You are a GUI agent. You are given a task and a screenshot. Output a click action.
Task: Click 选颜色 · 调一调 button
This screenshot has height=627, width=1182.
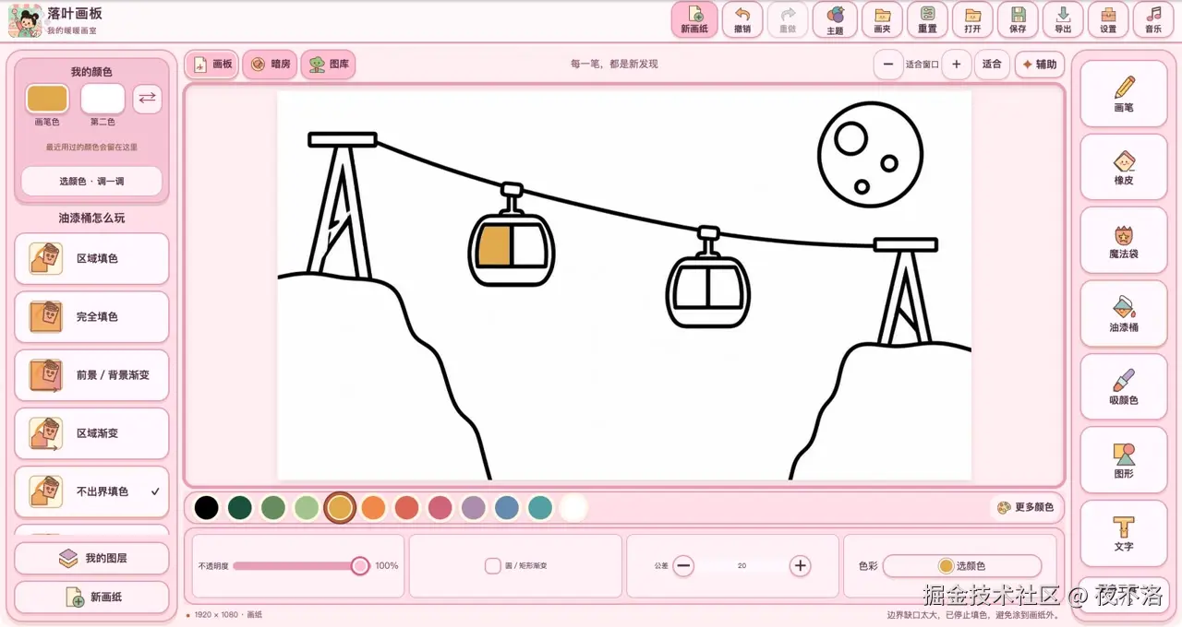point(91,182)
